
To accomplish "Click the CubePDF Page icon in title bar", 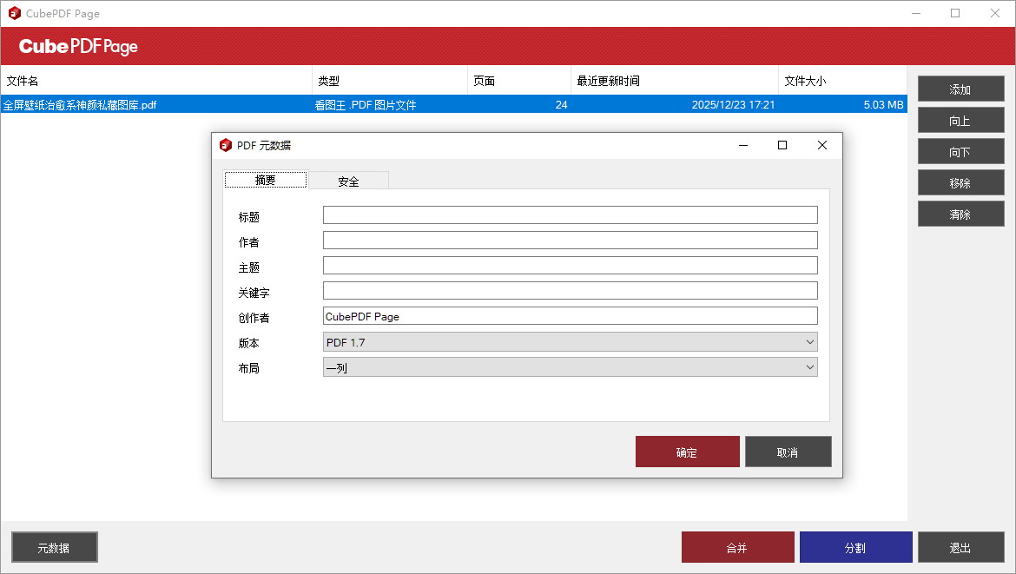I will pos(14,13).
